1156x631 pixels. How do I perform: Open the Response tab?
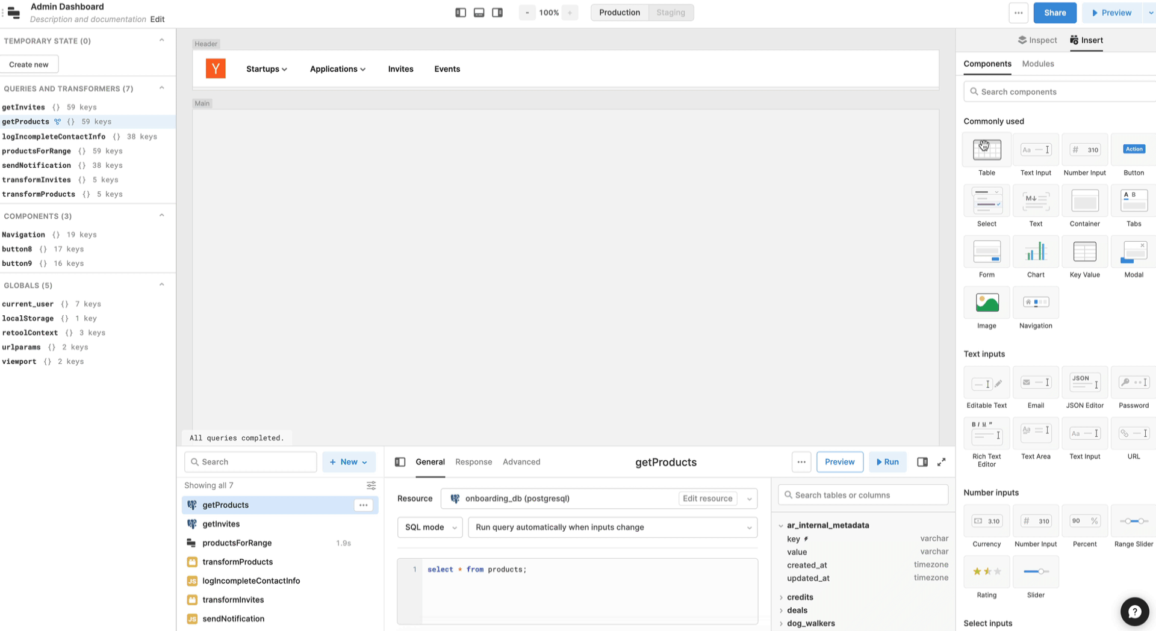pos(473,462)
